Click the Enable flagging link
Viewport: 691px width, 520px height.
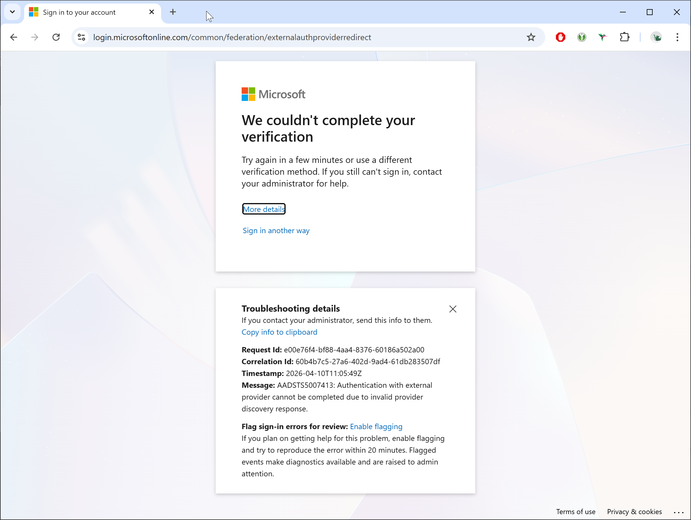(x=376, y=426)
